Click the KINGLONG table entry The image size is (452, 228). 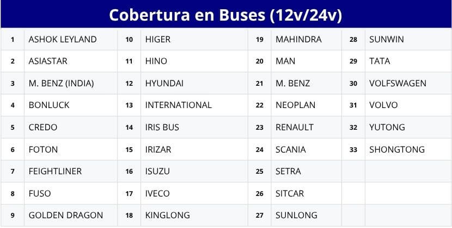194,216
